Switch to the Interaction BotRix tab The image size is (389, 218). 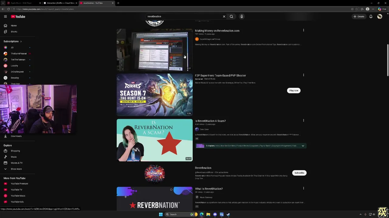(x=61, y=3)
